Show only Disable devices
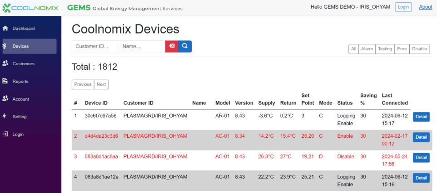The image size is (437, 193). coord(419,49)
